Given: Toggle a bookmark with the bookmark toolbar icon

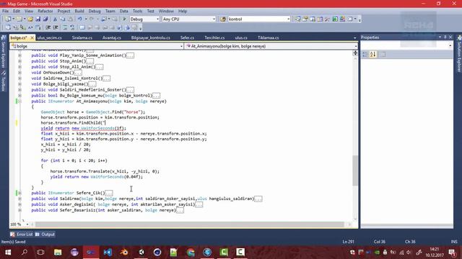Looking at the screenshot, I should [x=82, y=27].
